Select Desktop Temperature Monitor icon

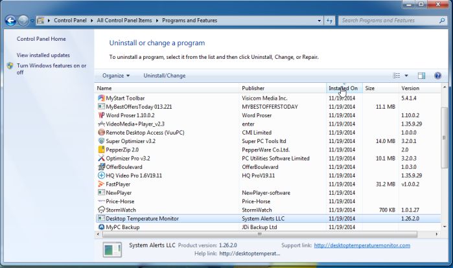click(101, 218)
